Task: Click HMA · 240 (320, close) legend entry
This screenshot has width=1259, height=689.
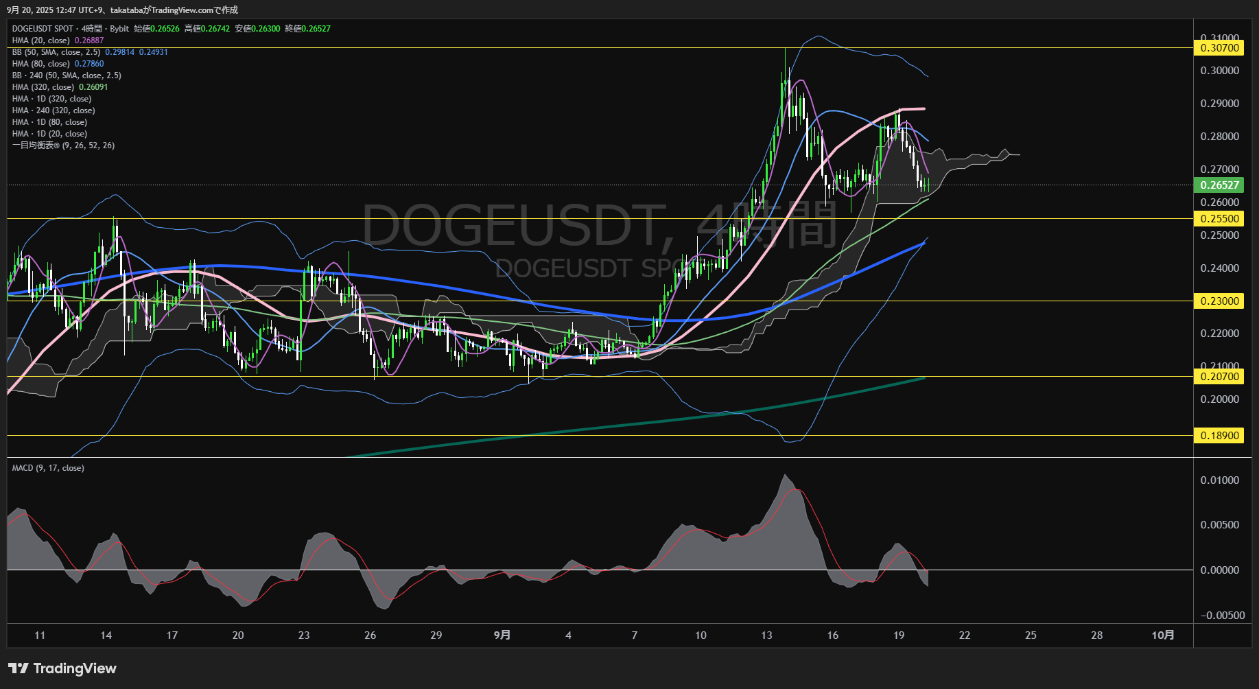Action: 54,110
